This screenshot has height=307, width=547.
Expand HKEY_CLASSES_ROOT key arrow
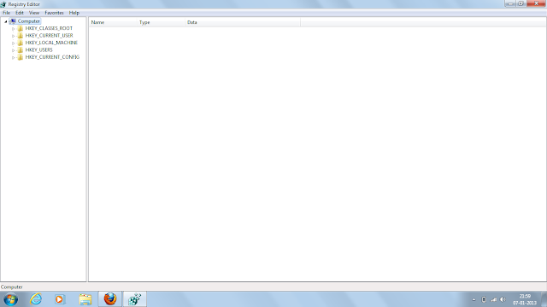tap(14, 28)
